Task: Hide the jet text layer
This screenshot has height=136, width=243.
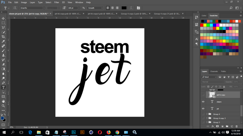Action: point(203,109)
